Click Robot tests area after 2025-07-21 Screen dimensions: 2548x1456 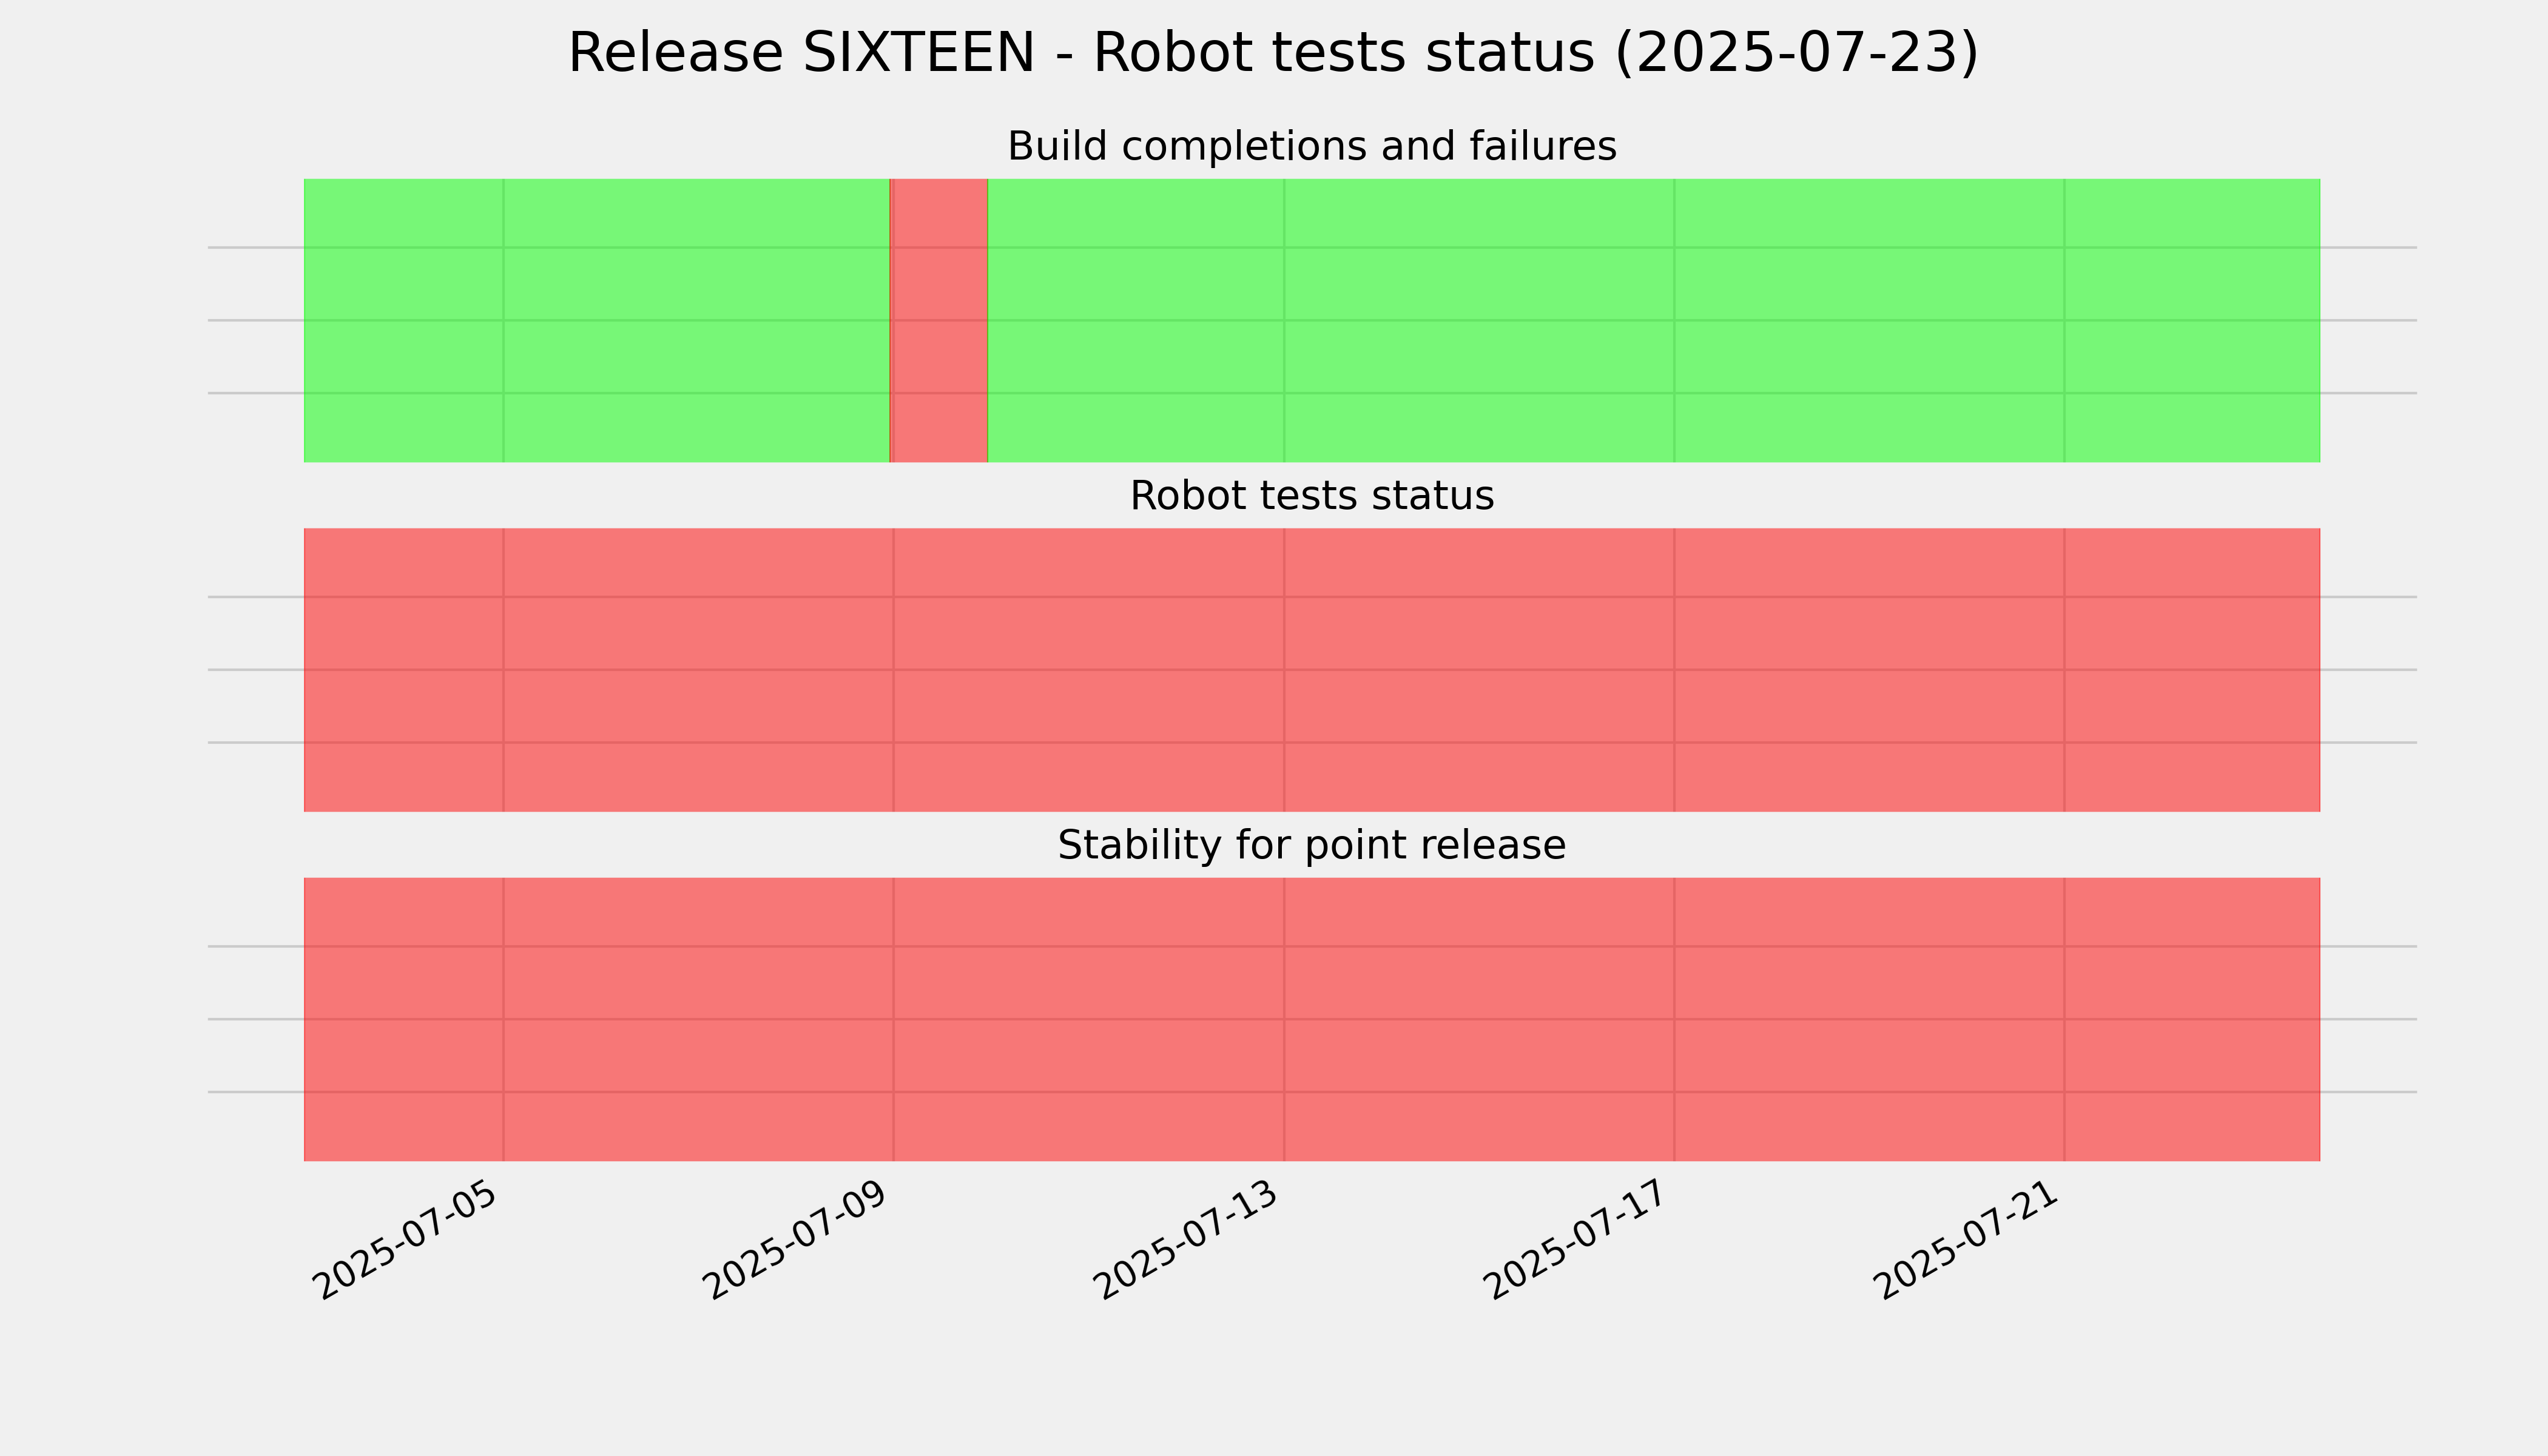pyautogui.click(x=2192, y=670)
